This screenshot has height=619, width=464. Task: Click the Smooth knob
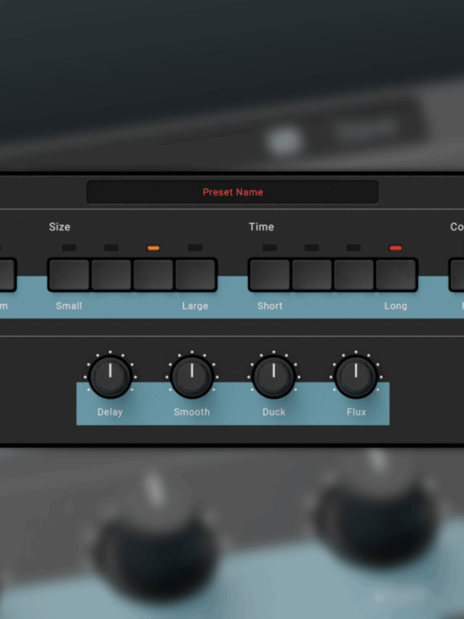pos(192,377)
